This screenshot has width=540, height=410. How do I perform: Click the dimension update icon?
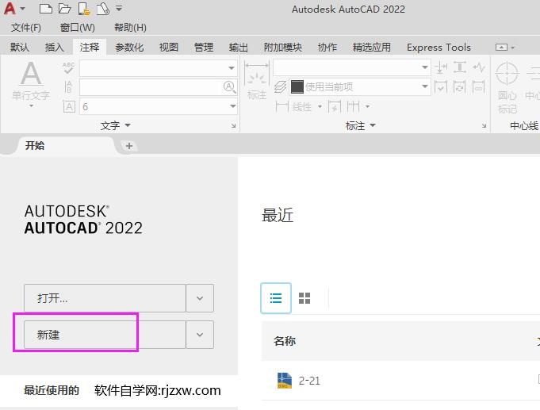(x=460, y=86)
